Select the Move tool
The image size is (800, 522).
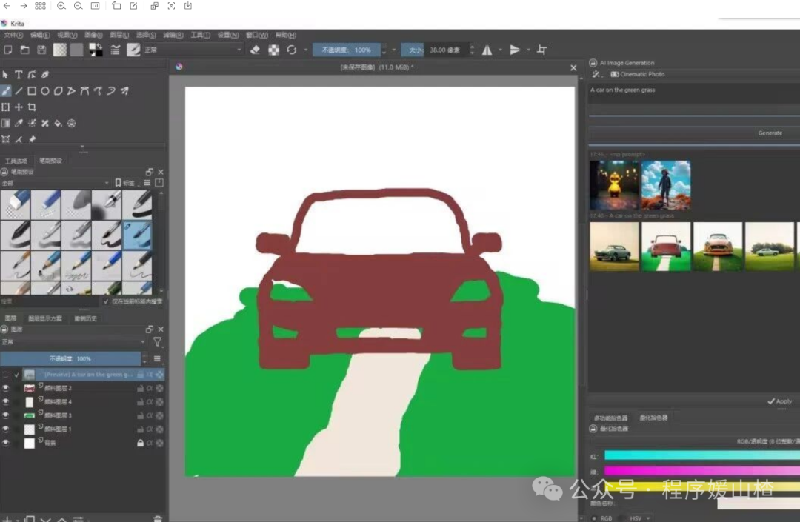coord(19,107)
